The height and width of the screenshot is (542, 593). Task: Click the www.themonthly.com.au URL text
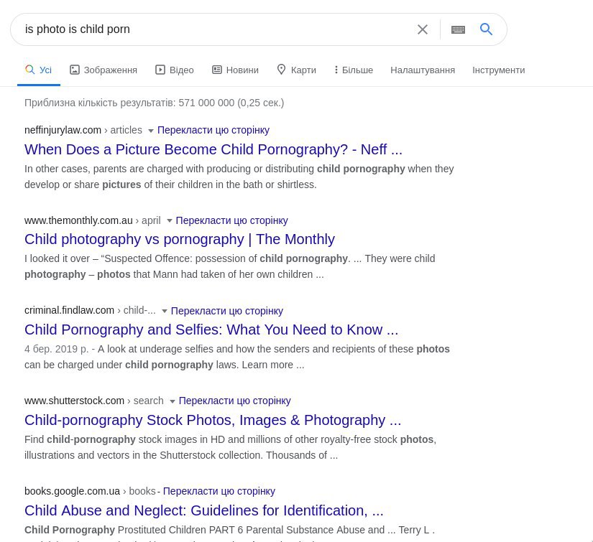point(78,220)
